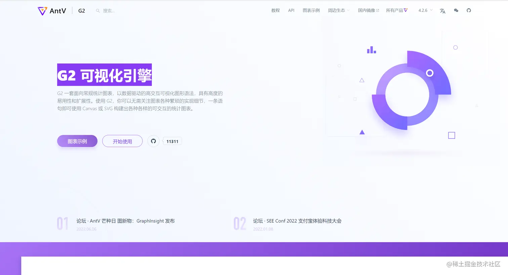Click the 11311 star count badge
The image size is (508, 275).
pyautogui.click(x=172, y=141)
